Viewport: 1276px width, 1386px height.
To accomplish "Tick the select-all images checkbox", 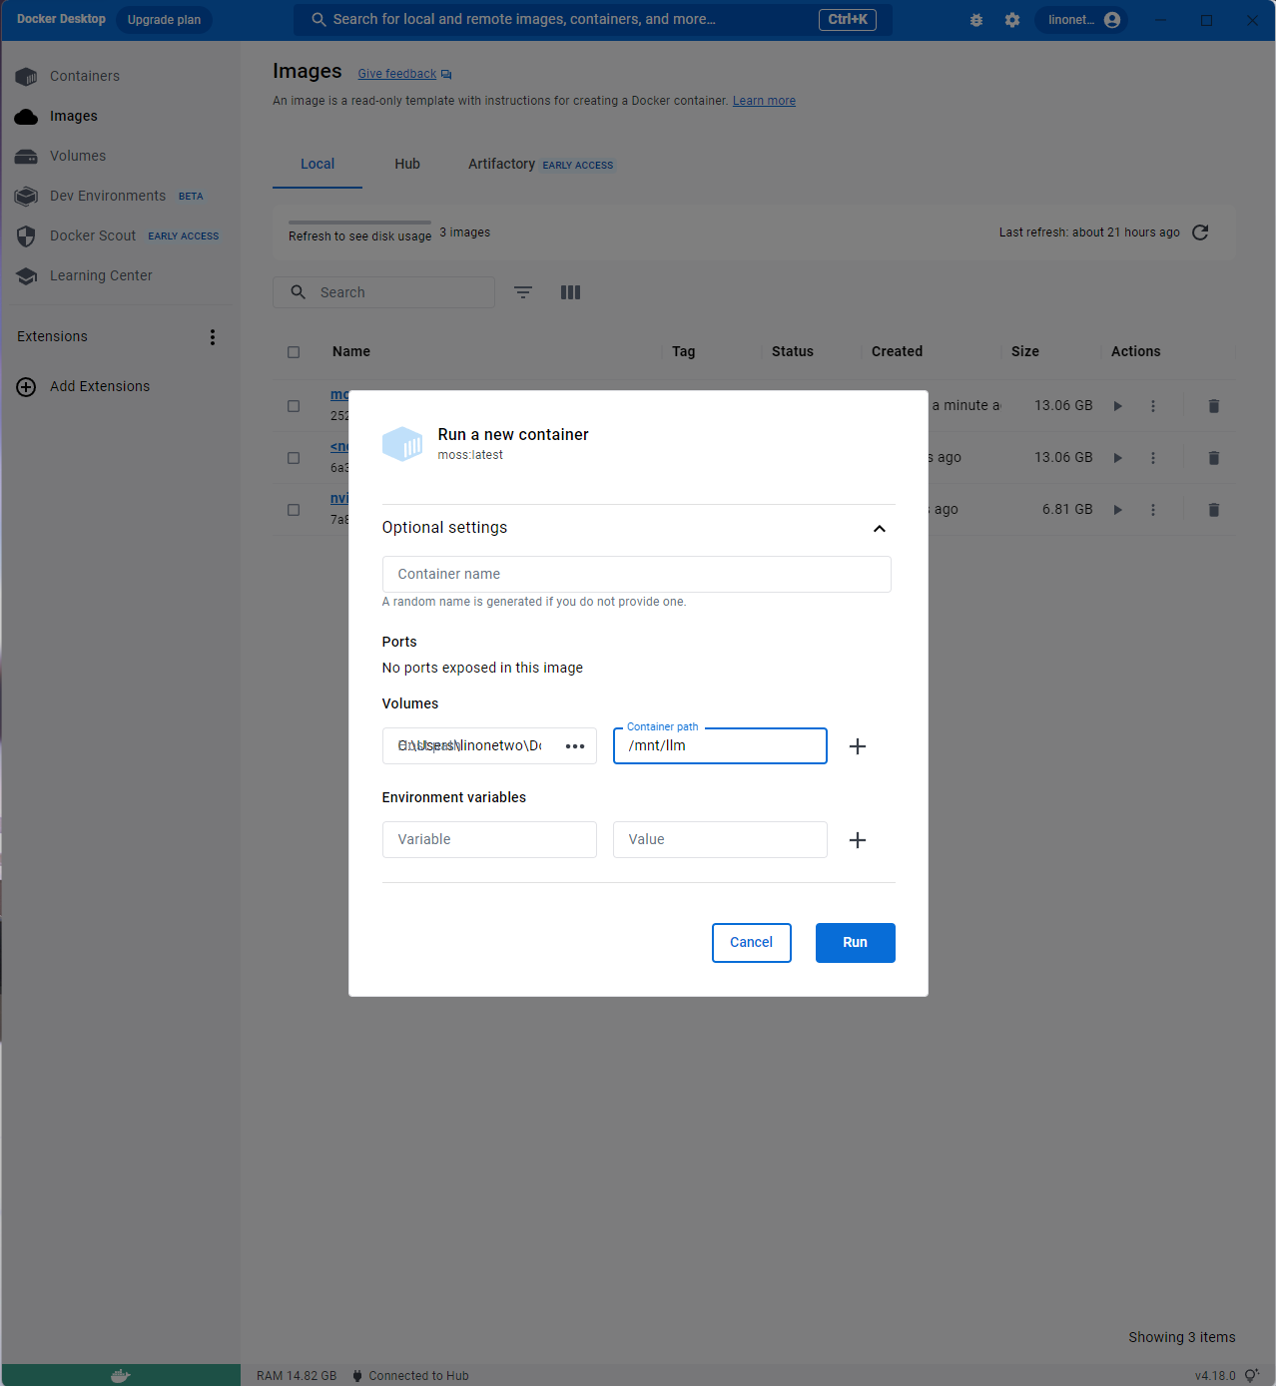I will click(294, 352).
